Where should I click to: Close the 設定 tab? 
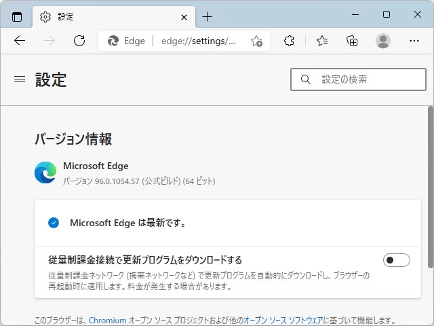tap(184, 18)
